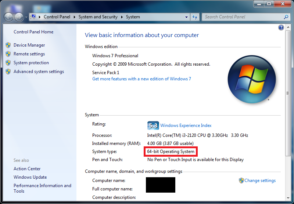
Task: Click the scrollbar up arrow
Action: 288,28
